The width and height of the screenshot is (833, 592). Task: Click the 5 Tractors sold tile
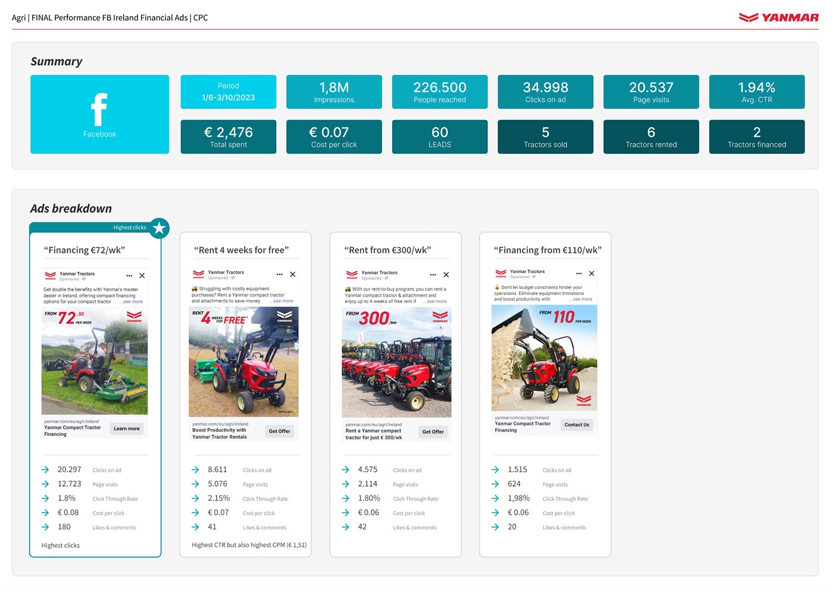point(546,137)
